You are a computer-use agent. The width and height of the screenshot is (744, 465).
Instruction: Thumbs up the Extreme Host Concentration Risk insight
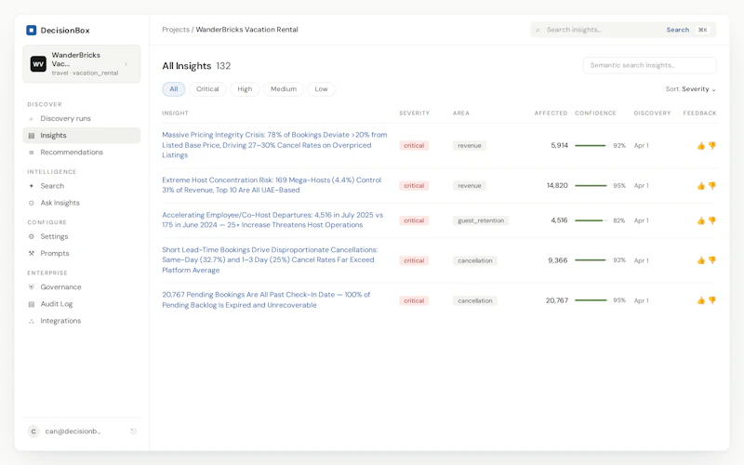[701, 185]
